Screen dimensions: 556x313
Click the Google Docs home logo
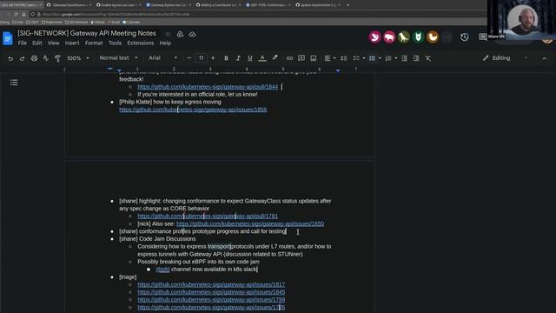click(8, 38)
